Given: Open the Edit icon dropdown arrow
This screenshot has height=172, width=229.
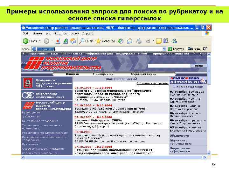Looking at the screenshot, I should point(153,41).
